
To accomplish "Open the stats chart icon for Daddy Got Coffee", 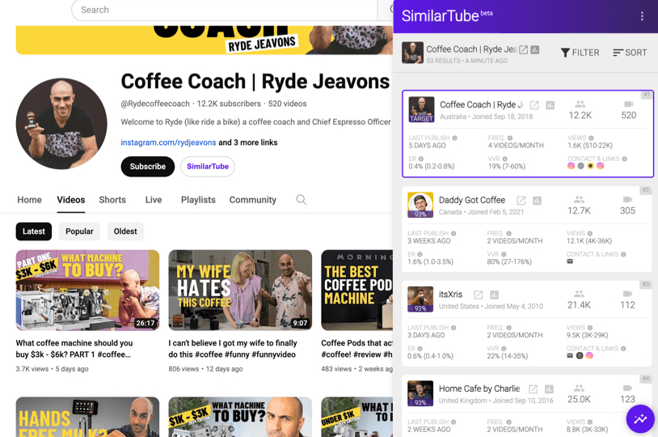I will [x=537, y=201].
